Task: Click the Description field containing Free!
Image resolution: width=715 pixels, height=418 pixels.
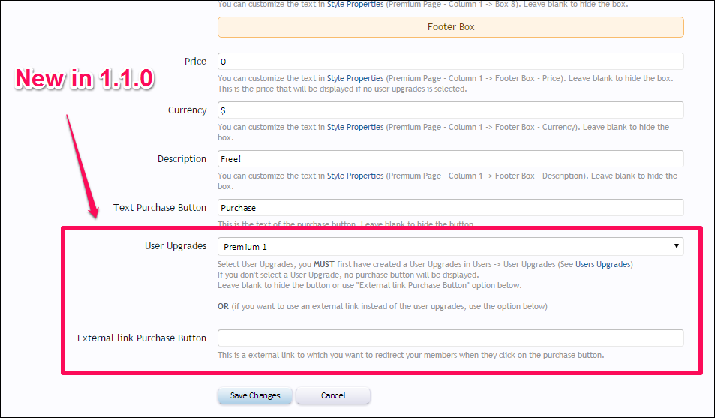Action: [x=450, y=159]
